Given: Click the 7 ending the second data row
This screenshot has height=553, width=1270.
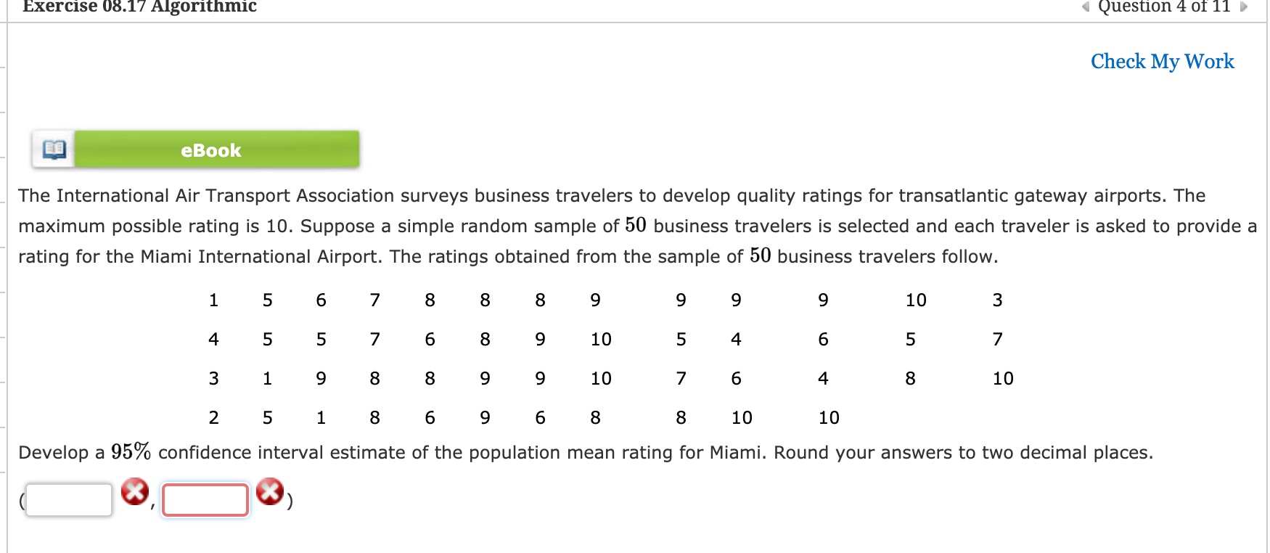Looking at the screenshot, I should (x=997, y=340).
